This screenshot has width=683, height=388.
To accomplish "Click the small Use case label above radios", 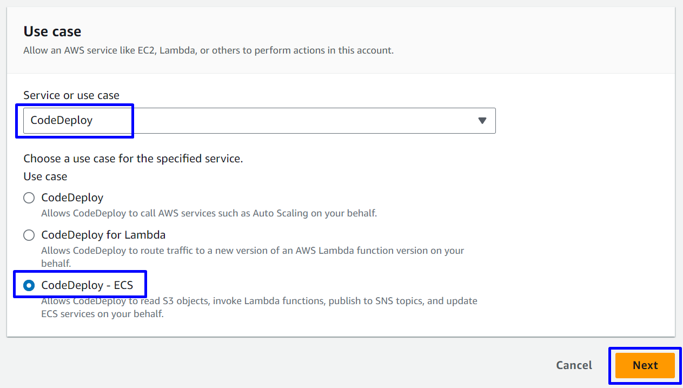I will (45, 176).
